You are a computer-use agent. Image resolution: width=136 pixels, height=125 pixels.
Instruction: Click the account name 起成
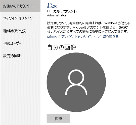[x=52, y=6]
